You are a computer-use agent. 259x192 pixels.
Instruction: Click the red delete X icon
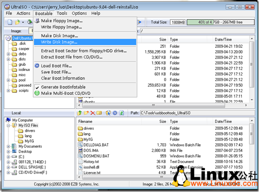click(93, 113)
